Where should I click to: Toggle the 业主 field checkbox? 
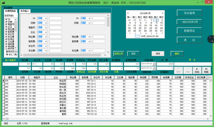[6, 27]
